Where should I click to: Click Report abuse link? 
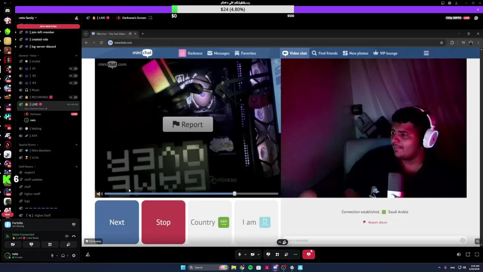(375, 223)
